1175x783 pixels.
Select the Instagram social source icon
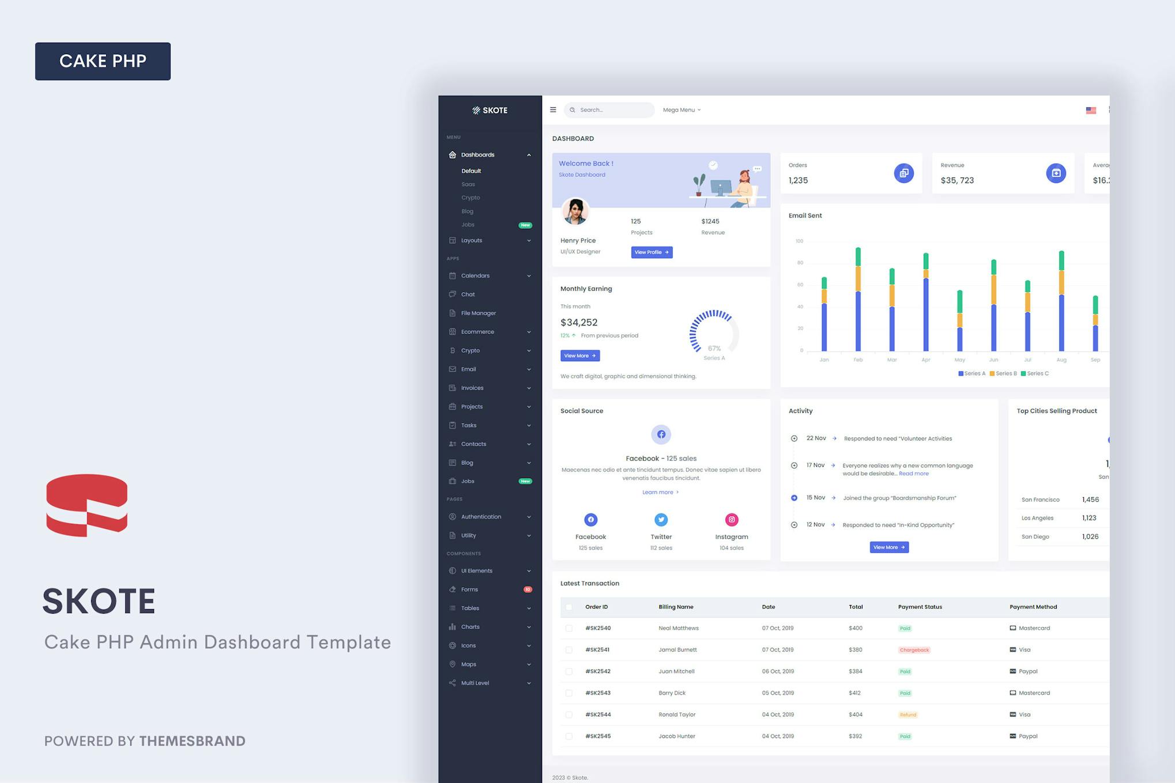click(731, 520)
